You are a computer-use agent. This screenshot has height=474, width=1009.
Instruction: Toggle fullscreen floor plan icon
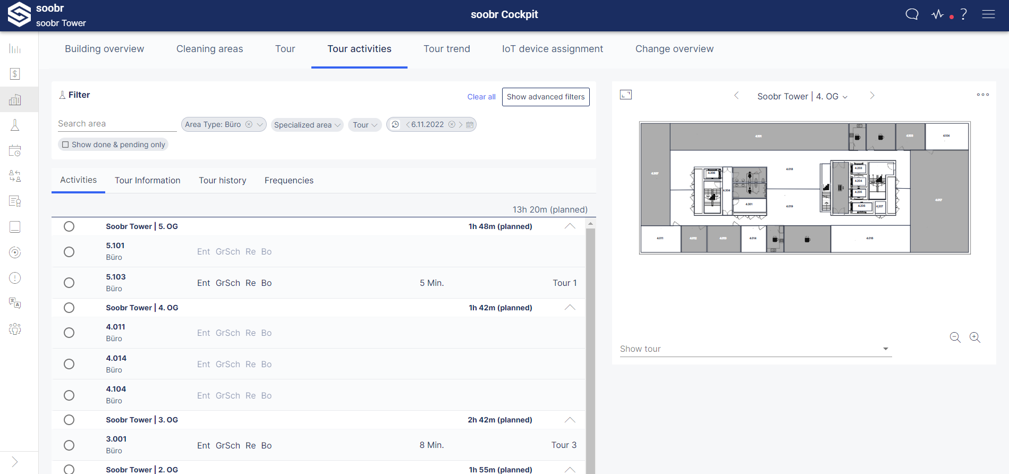[x=626, y=95]
